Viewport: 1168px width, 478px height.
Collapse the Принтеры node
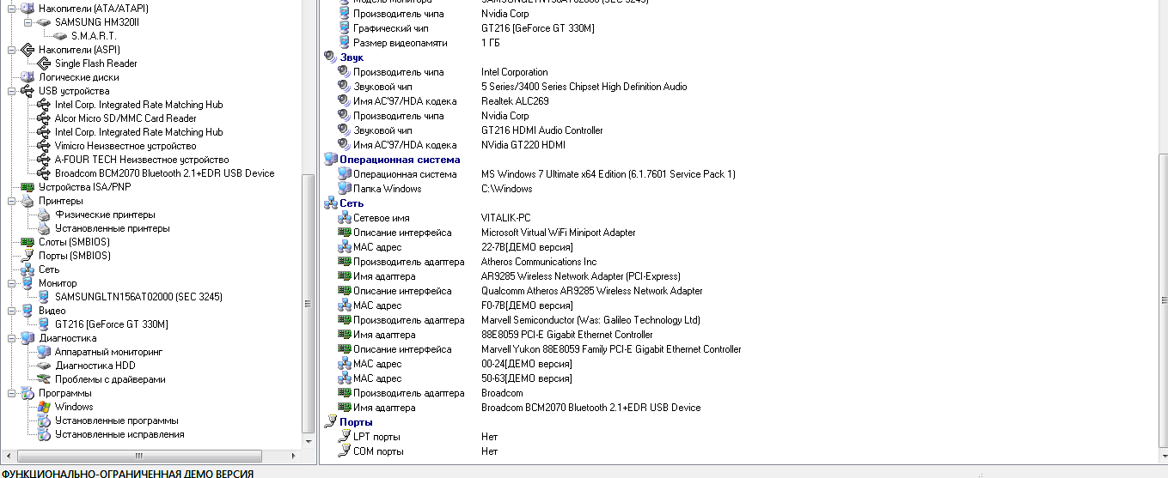click(11, 201)
